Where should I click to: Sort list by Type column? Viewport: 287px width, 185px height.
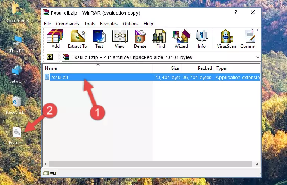[x=237, y=68]
